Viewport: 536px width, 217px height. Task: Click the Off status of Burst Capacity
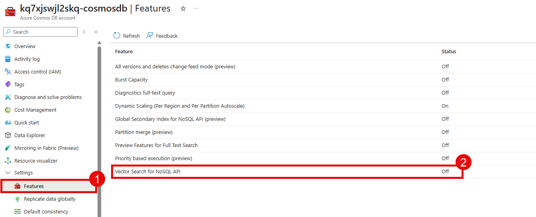tap(445, 80)
